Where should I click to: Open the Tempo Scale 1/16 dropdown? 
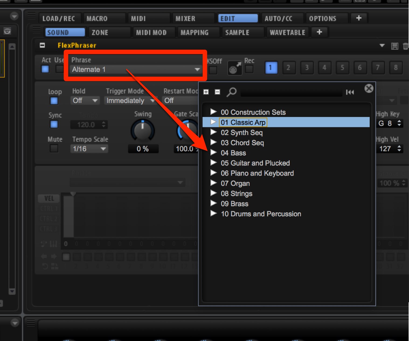[x=89, y=149]
